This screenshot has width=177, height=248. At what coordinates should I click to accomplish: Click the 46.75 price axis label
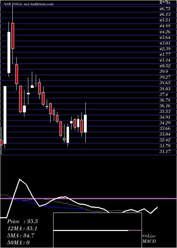click(x=165, y=9)
